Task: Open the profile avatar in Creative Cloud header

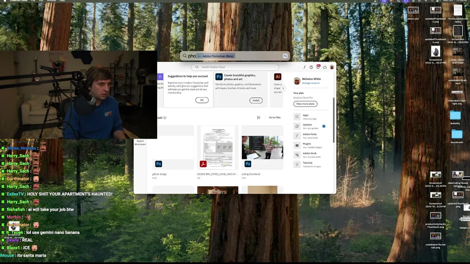Action: pyautogui.click(x=332, y=67)
